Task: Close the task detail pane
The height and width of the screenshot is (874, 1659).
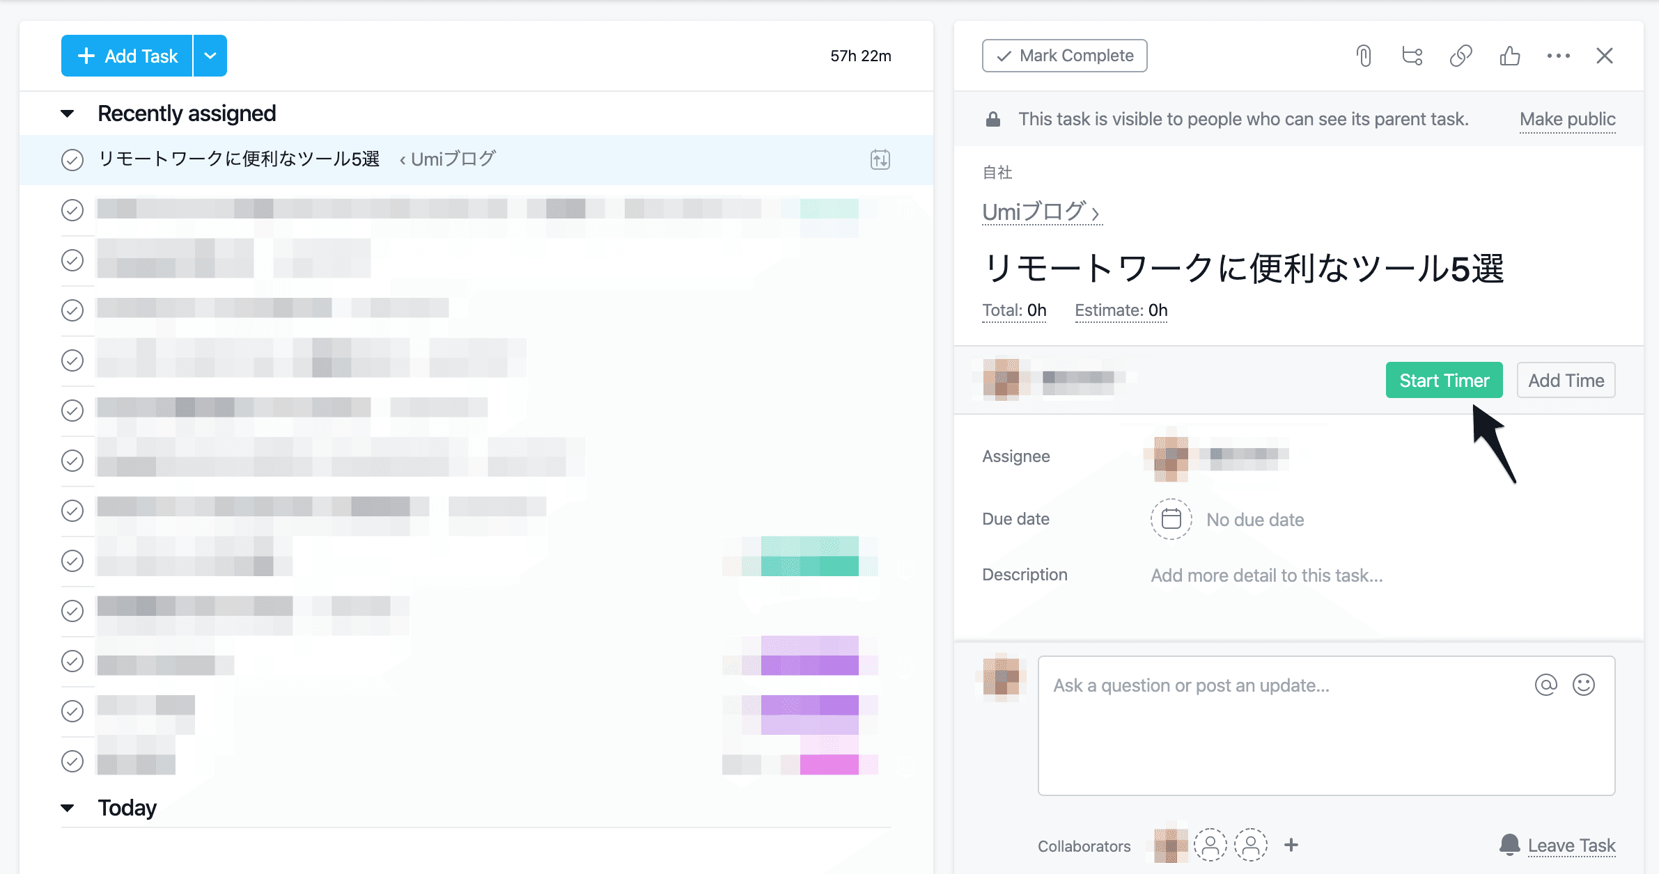Action: point(1605,56)
